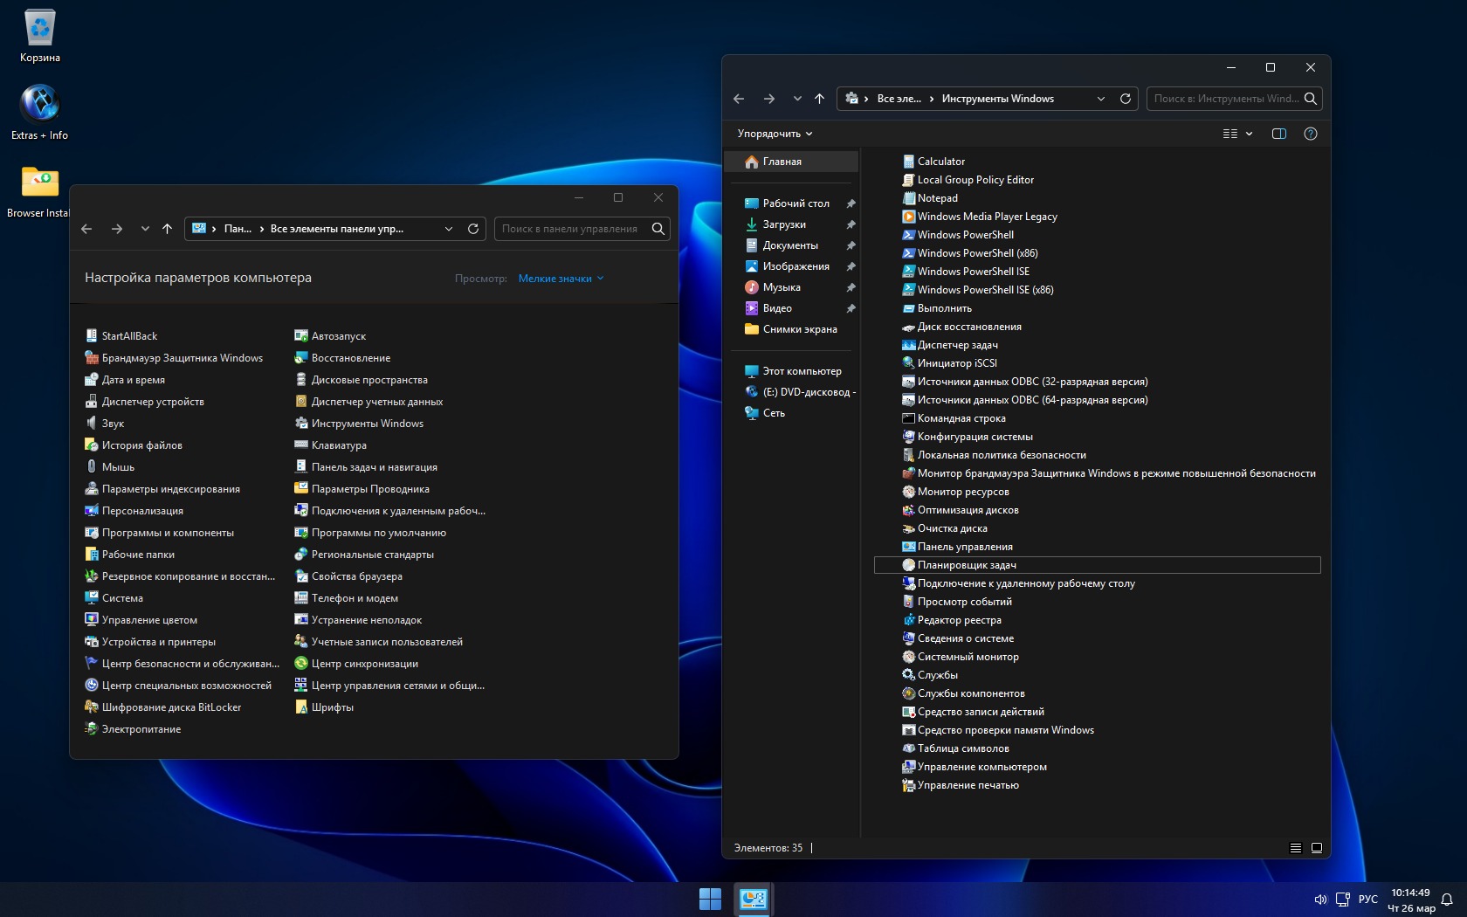Select Главная in the navigation pane
Screen dimensions: 1467x917
pyautogui.click(x=782, y=162)
